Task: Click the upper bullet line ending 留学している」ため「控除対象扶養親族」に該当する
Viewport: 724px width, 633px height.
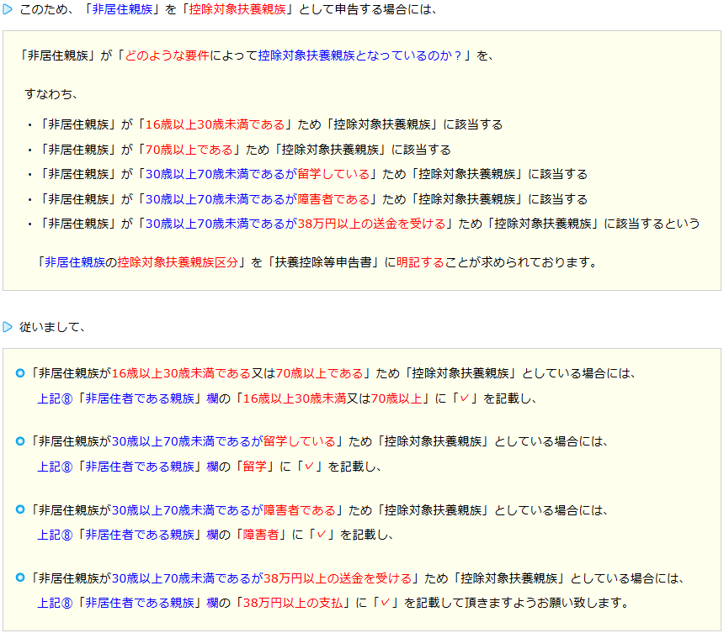Action: coord(307,174)
